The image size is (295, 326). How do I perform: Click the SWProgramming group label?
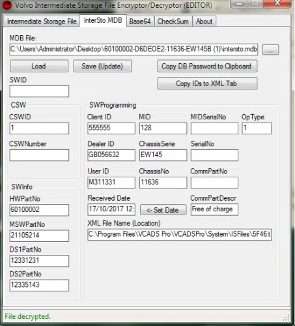[x=113, y=105]
